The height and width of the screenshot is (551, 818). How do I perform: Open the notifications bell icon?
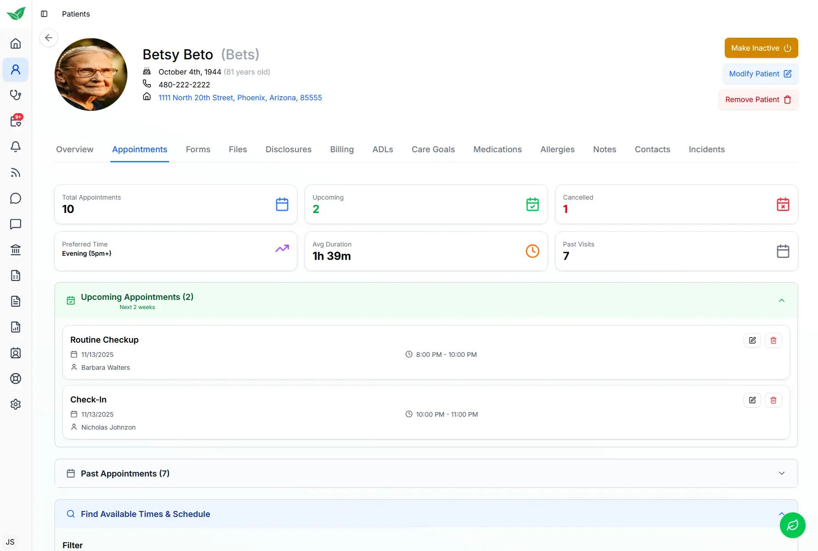point(16,147)
